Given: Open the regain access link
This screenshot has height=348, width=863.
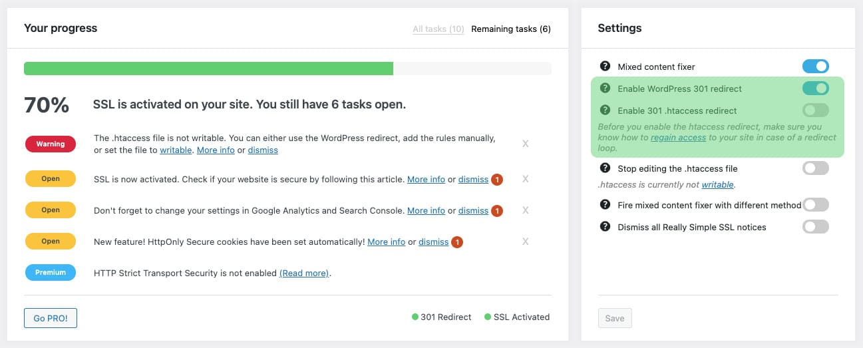Looking at the screenshot, I should [678, 137].
